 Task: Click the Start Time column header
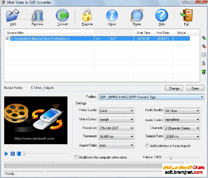click(144, 33)
